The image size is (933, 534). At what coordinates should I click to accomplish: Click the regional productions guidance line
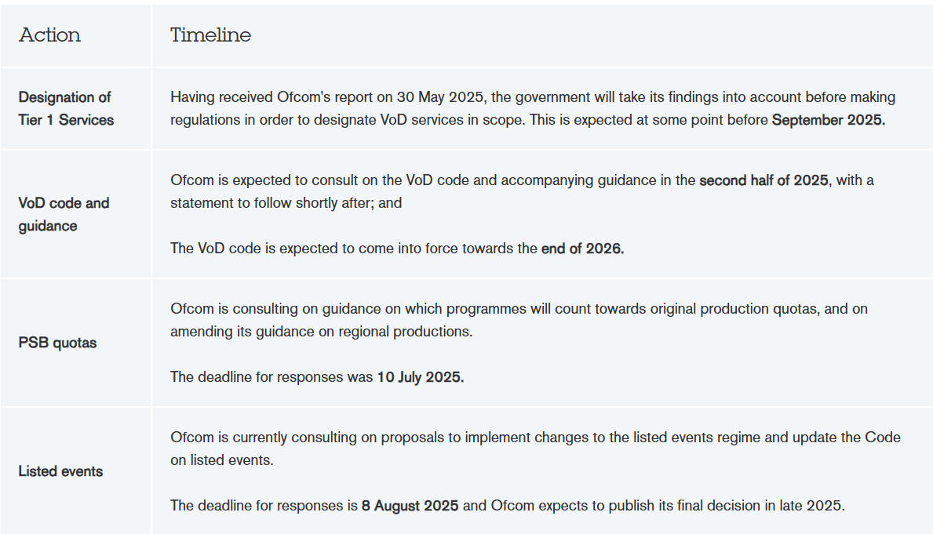coord(321,332)
